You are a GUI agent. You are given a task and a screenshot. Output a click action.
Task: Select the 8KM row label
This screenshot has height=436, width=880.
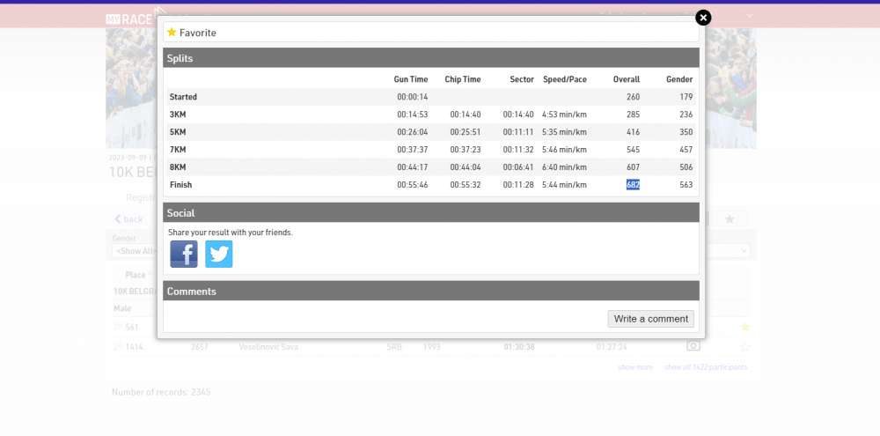(178, 166)
